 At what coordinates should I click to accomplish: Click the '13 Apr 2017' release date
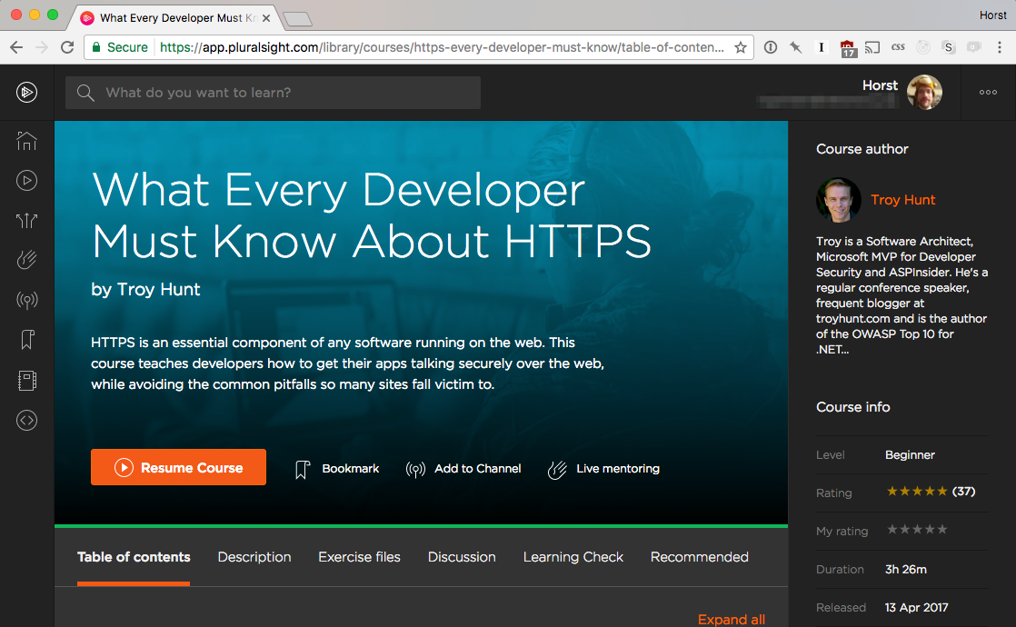click(916, 608)
